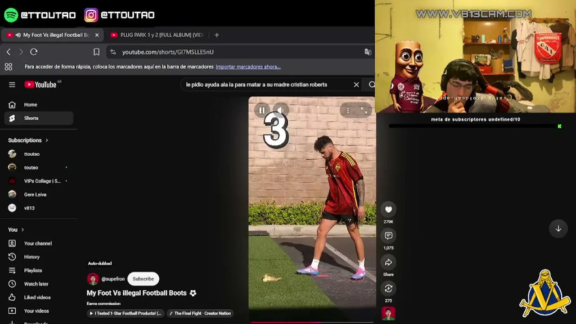Viewport: 576px width, 324px height.
Task: Reload the current page
Action: [x=34, y=52]
